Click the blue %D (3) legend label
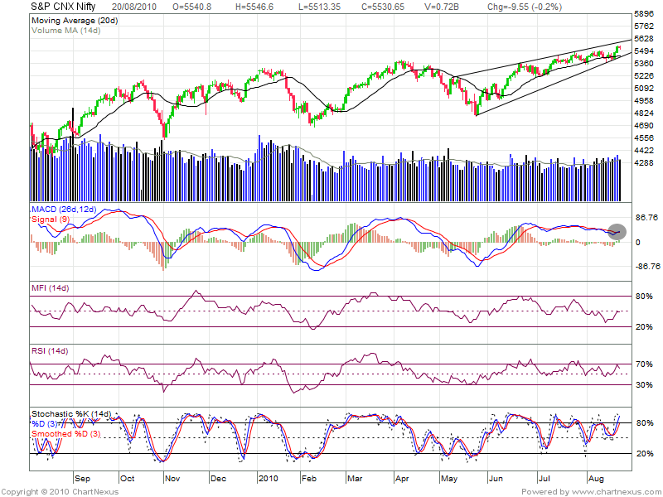 (46, 423)
